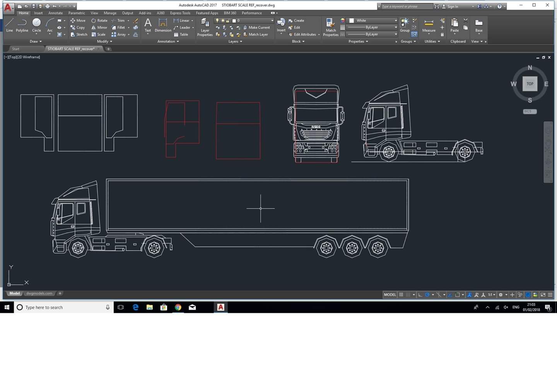
Task: Expand the Layers panel
Action: coord(235,41)
